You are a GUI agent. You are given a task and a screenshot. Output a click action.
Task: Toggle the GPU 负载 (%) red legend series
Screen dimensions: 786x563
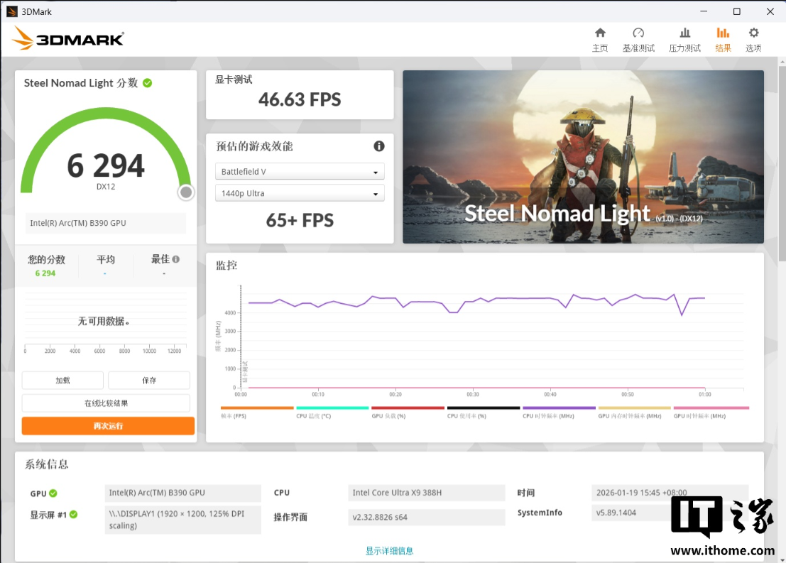408,412
